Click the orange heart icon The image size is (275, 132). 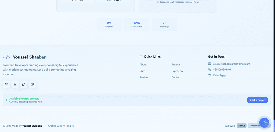(x=64, y=126)
